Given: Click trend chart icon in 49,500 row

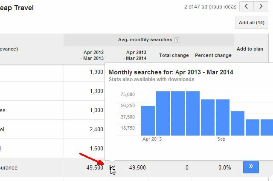Looking at the screenshot, I should [112, 168].
